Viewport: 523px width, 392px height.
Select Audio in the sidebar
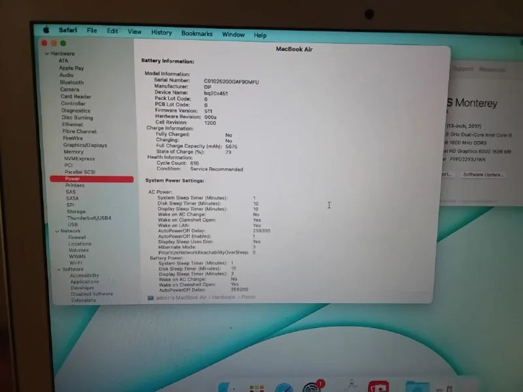pyautogui.click(x=67, y=75)
